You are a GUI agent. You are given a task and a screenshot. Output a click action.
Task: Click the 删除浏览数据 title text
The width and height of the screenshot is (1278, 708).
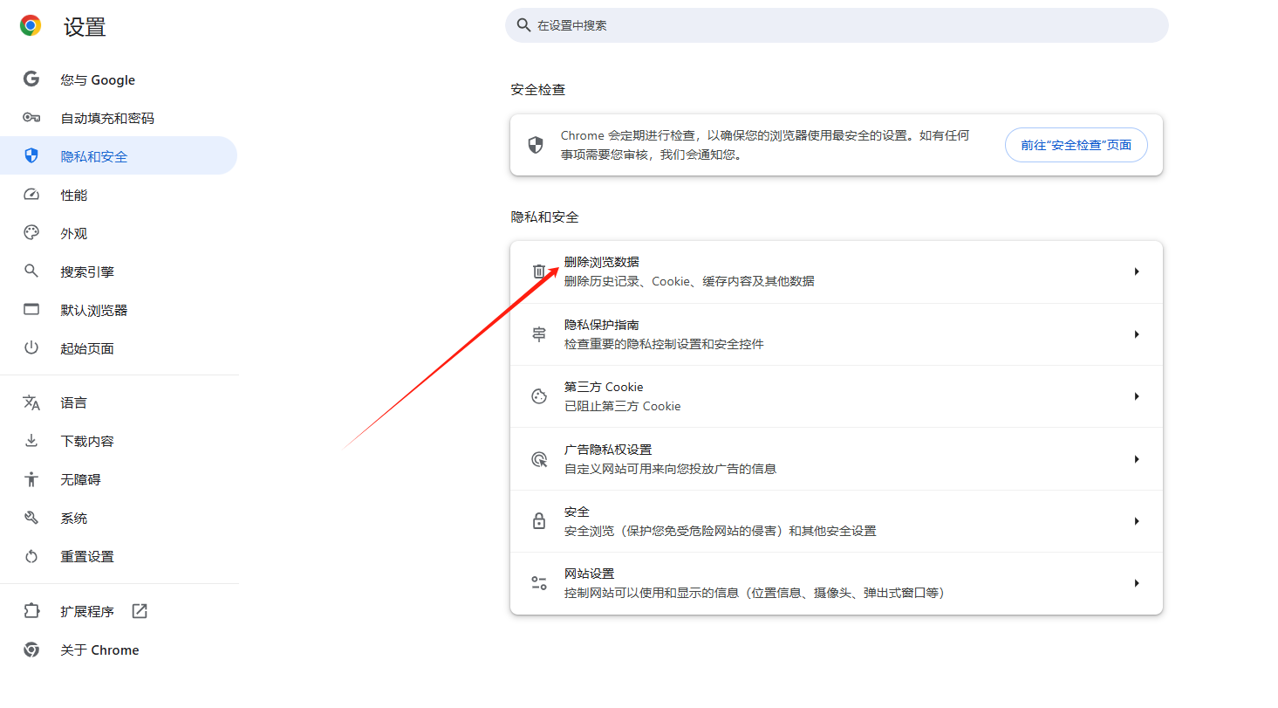(602, 262)
